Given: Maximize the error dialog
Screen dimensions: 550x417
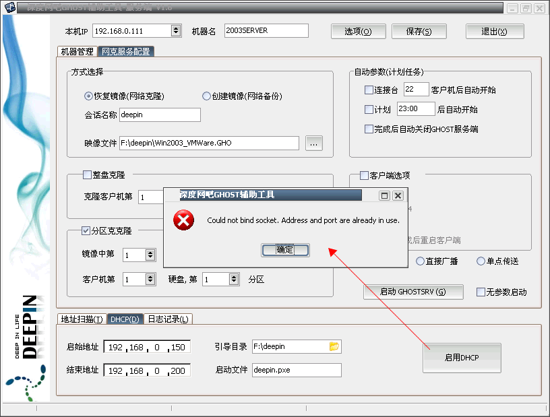Looking at the screenshot, I should pos(384,195).
